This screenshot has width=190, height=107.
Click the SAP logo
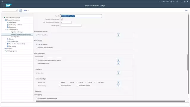click(x=9, y=5)
